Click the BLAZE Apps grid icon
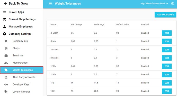The width and height of the screenshot is (177, 96). point(5,12)
